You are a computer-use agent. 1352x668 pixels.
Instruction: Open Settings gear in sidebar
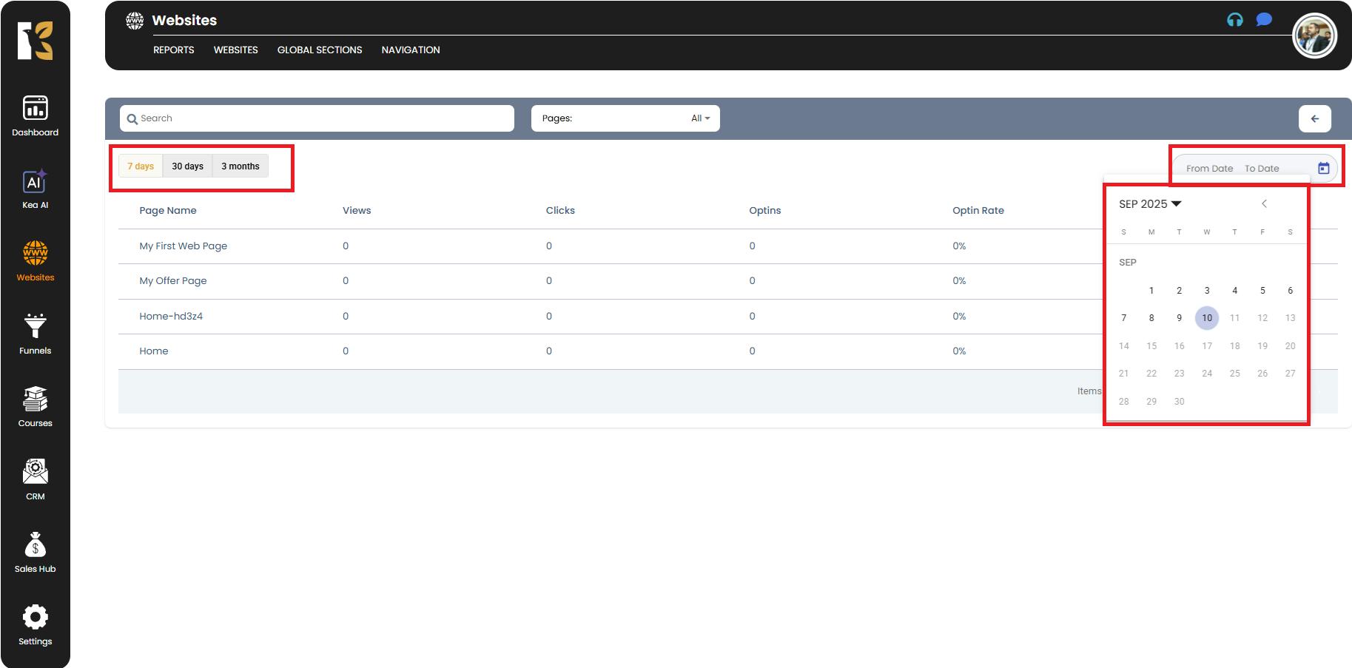pos(35,618)
